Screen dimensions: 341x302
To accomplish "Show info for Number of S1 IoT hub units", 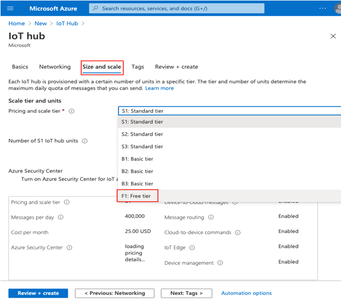I will pos(85,141).
